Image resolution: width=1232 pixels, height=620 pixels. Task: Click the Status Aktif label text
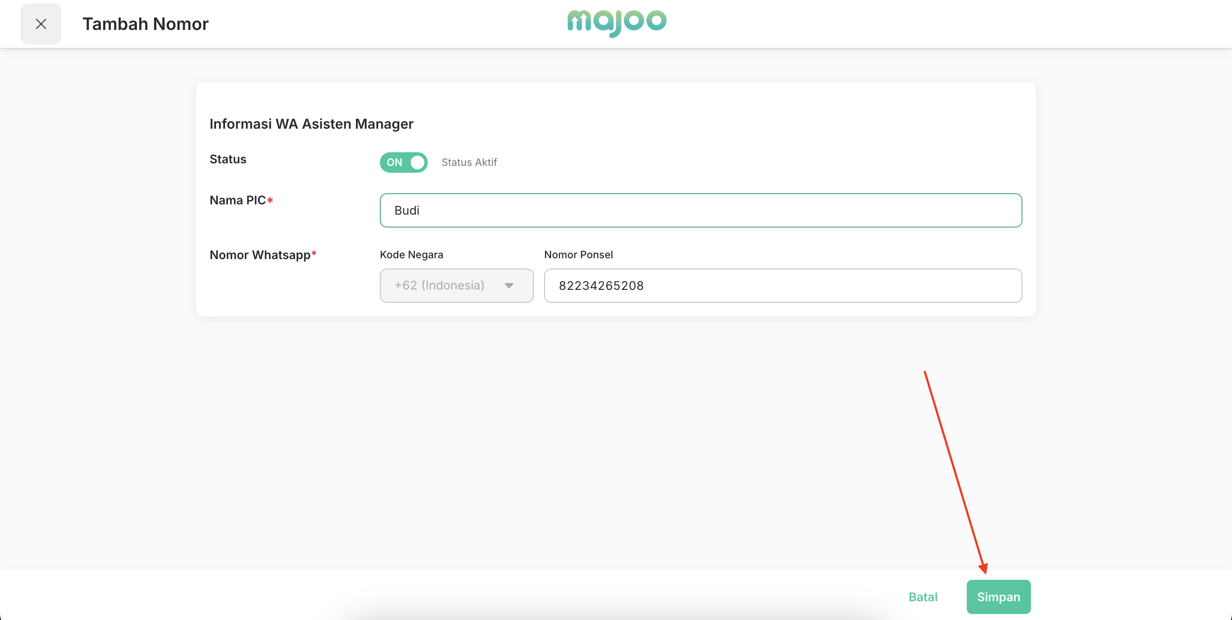coord(469,162)
